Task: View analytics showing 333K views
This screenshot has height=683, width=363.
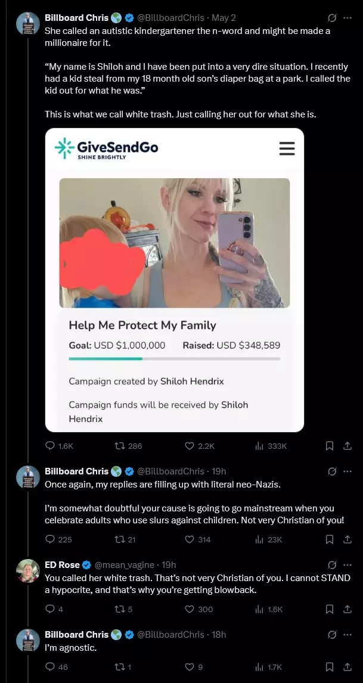Action: pyautogui.click(x=271, y=446)
